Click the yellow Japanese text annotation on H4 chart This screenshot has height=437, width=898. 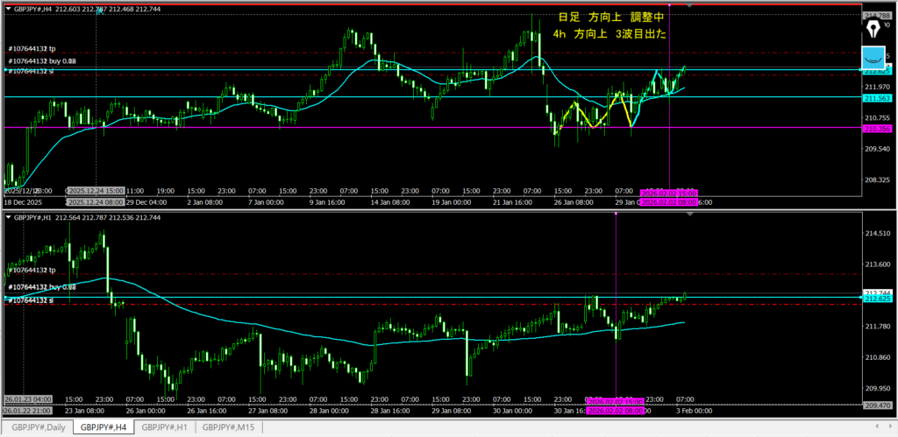pyautogui.click(x=611, y=25)
